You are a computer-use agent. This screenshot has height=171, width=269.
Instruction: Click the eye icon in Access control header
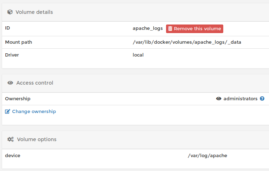[x=10, y=83]
